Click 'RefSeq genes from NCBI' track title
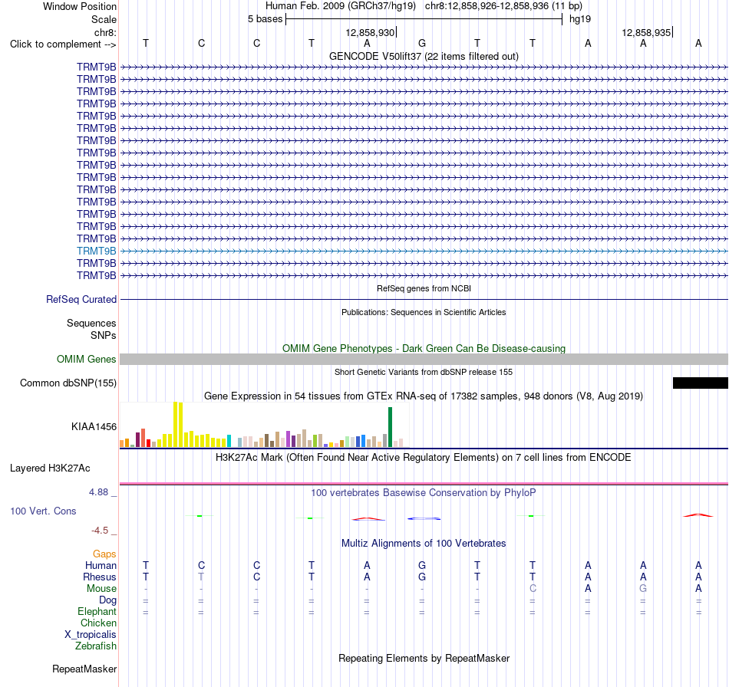The width and height of the screenshot is (729, 687). [424, 288]
